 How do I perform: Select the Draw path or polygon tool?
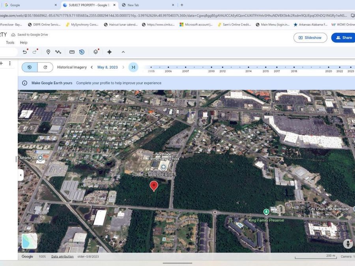click(58, 52)
